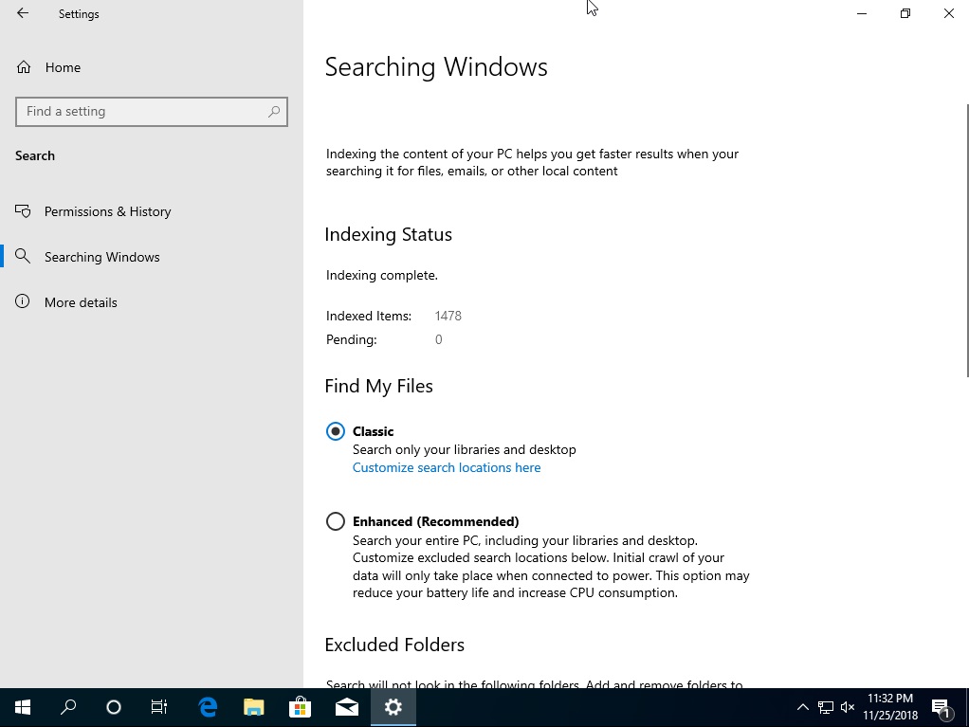Open the Windows Start menu

coord(23,707)
